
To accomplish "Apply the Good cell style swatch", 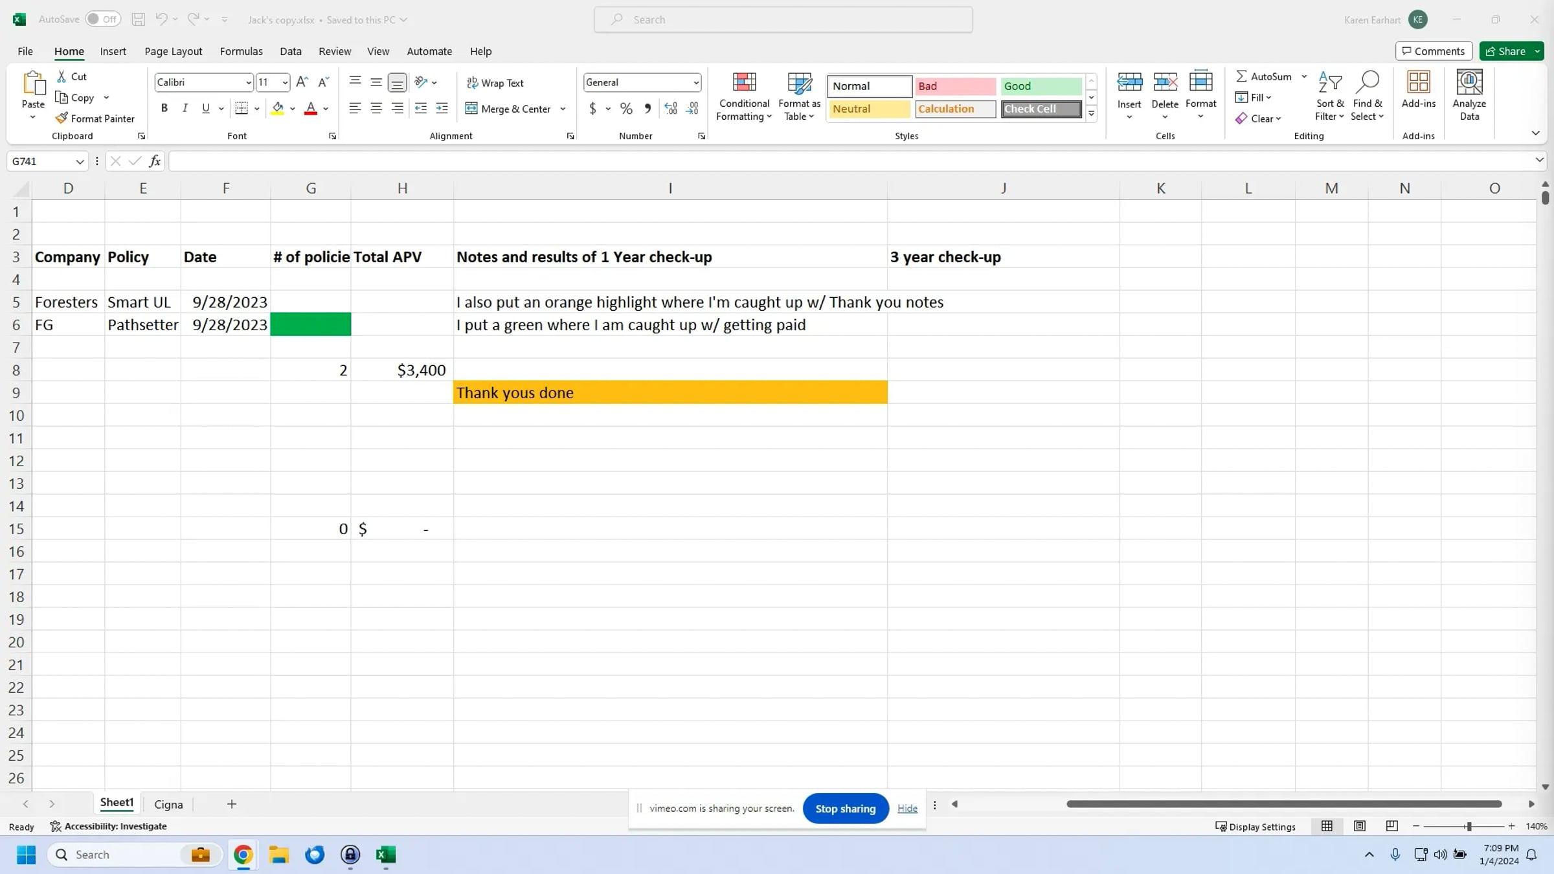I will (x=1041, y=86).
